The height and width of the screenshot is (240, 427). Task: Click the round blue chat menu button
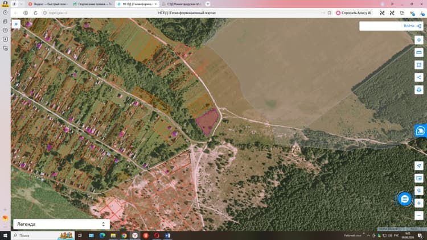coord(404,199)
